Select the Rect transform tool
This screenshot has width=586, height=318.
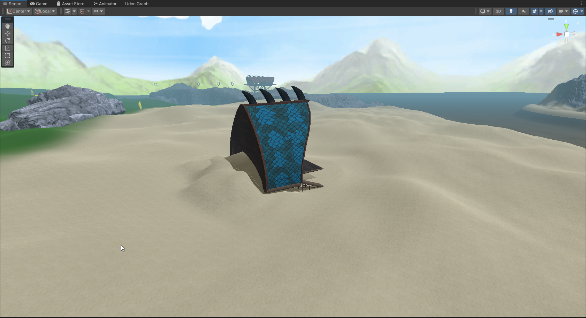[x=8, y=55]
